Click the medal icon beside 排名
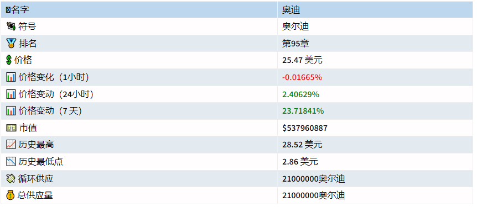This screenshot has width=477, height=207. 11,44
